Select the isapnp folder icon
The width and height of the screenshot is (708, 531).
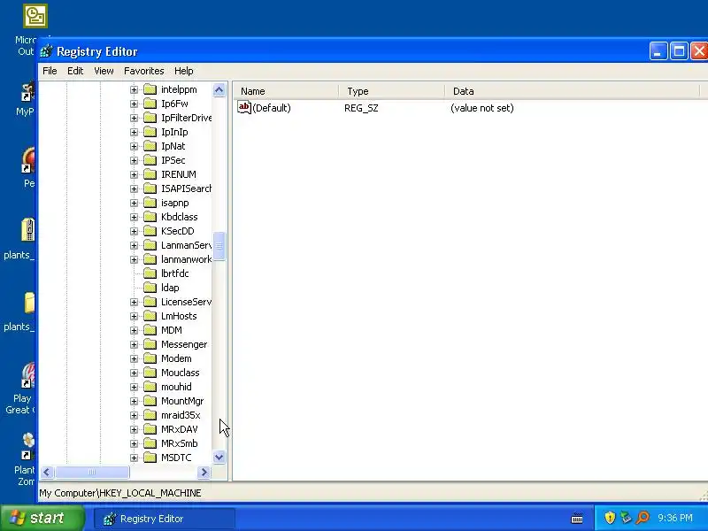point(150,204)
